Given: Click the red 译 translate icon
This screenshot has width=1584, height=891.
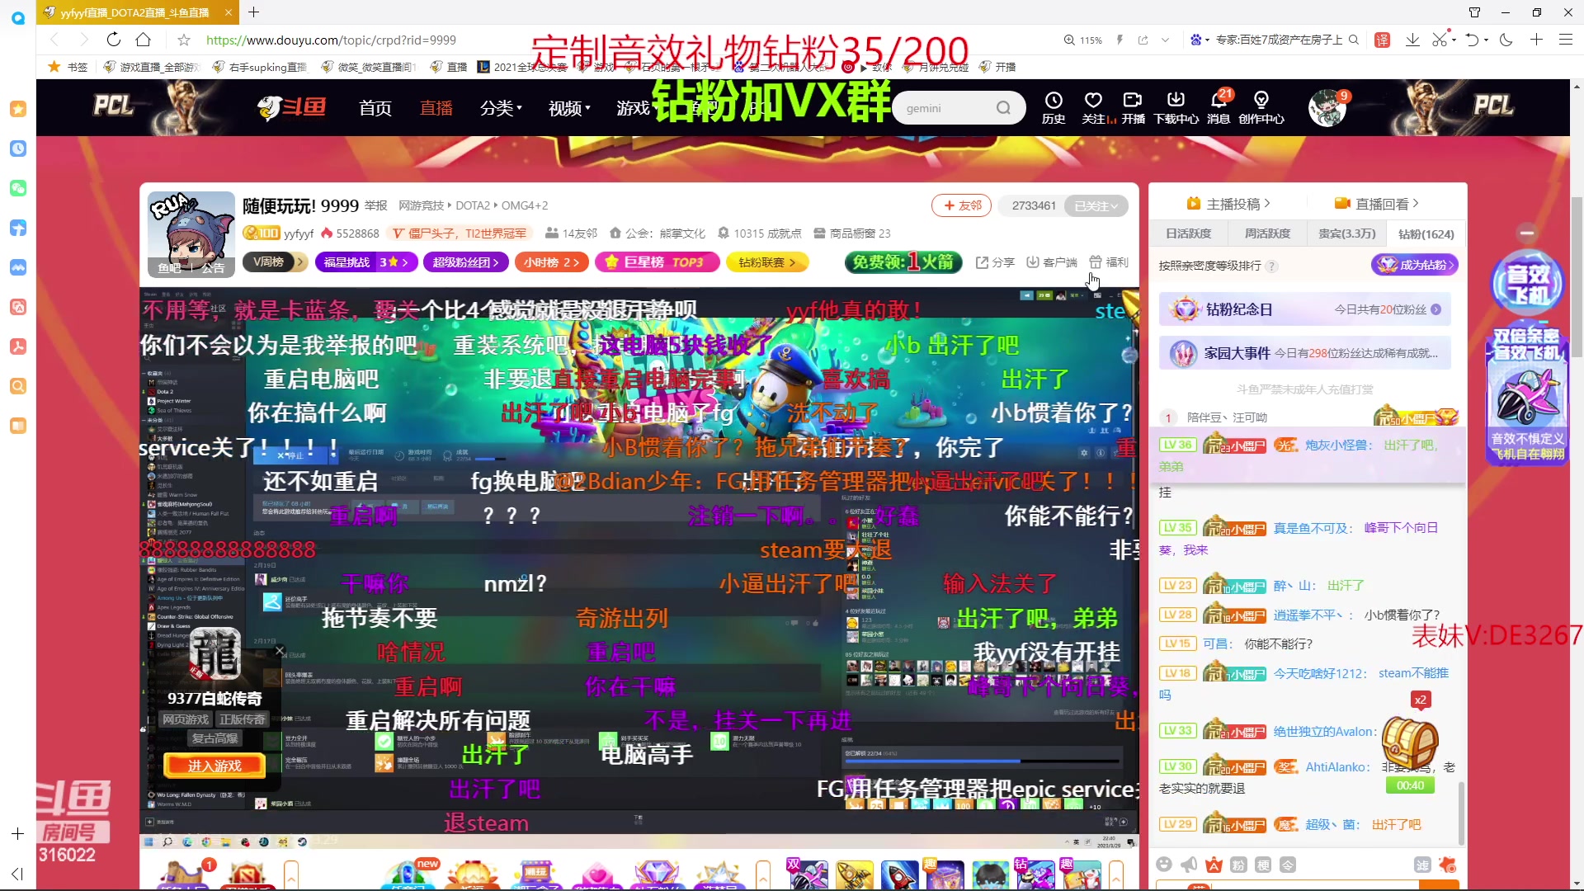Looking at the screenshot, I should pos(1383,40).
